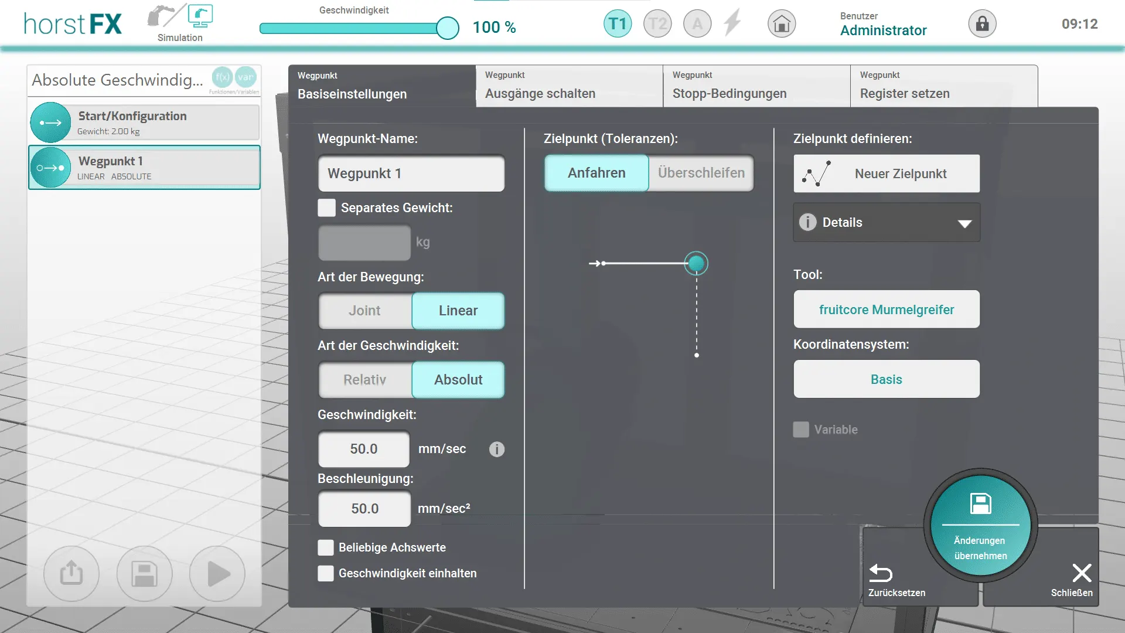Enable Separates Gewicht checkbox
Screen dimensions: 1125x633
click(326, 207)
